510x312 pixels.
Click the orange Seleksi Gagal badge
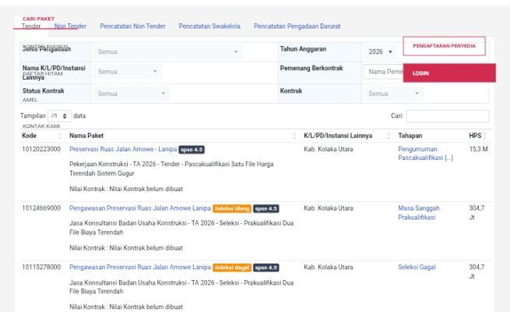tap(231, 268)
